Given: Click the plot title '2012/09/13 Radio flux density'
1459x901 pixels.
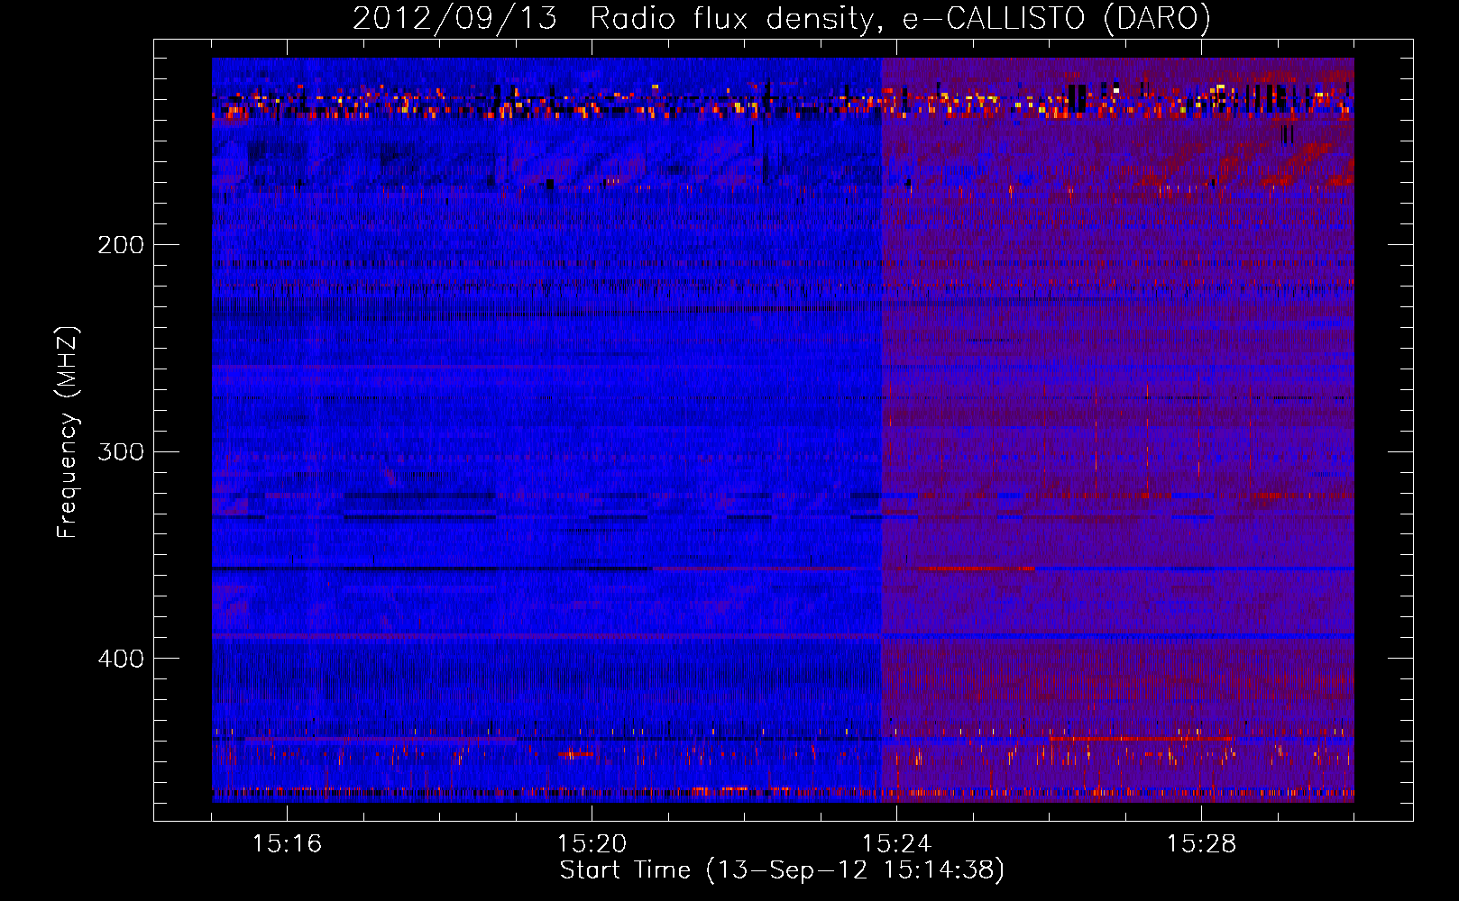Looking at the screenshot, I should pos(616,18).
